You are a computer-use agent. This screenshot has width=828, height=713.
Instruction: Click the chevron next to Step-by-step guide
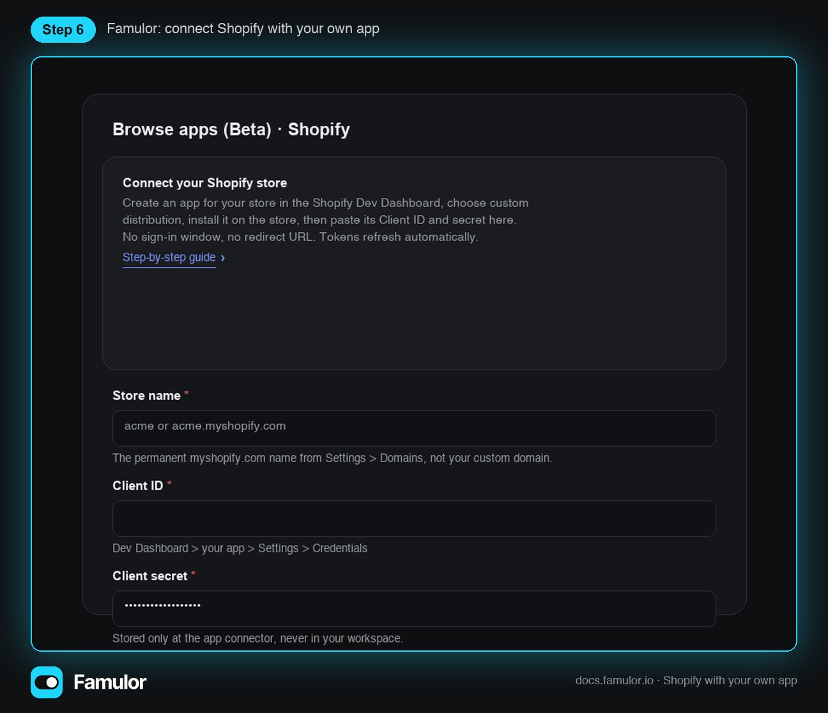(x=223, y=258)
